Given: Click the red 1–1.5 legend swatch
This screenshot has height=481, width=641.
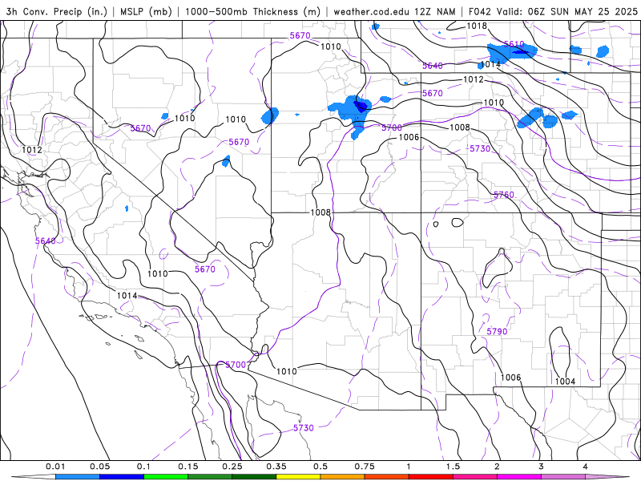Looking at the screenshot, I should tap(431, 477).
